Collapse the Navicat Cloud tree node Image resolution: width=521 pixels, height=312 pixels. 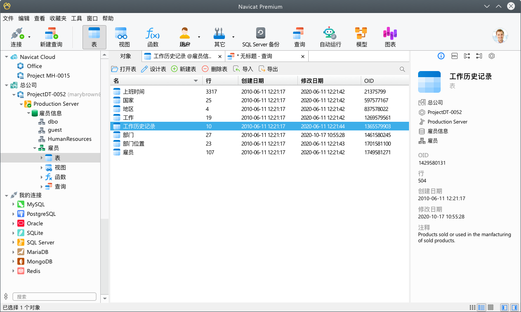pos(6,57)
